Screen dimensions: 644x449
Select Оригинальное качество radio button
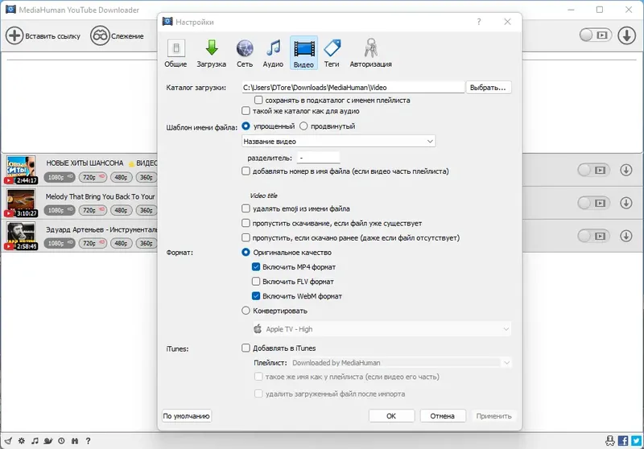(246, 252)
